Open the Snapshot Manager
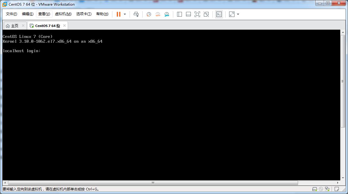 pyautogui.click(x=167, y=14)
